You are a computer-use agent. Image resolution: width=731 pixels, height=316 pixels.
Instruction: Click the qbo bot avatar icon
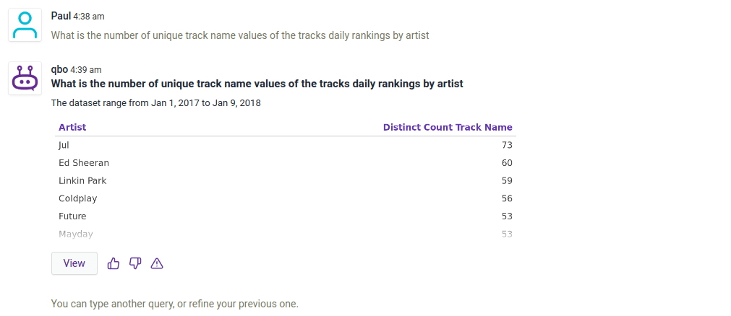25,79
